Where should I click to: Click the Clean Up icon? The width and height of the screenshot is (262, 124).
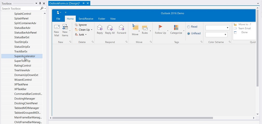76,30
